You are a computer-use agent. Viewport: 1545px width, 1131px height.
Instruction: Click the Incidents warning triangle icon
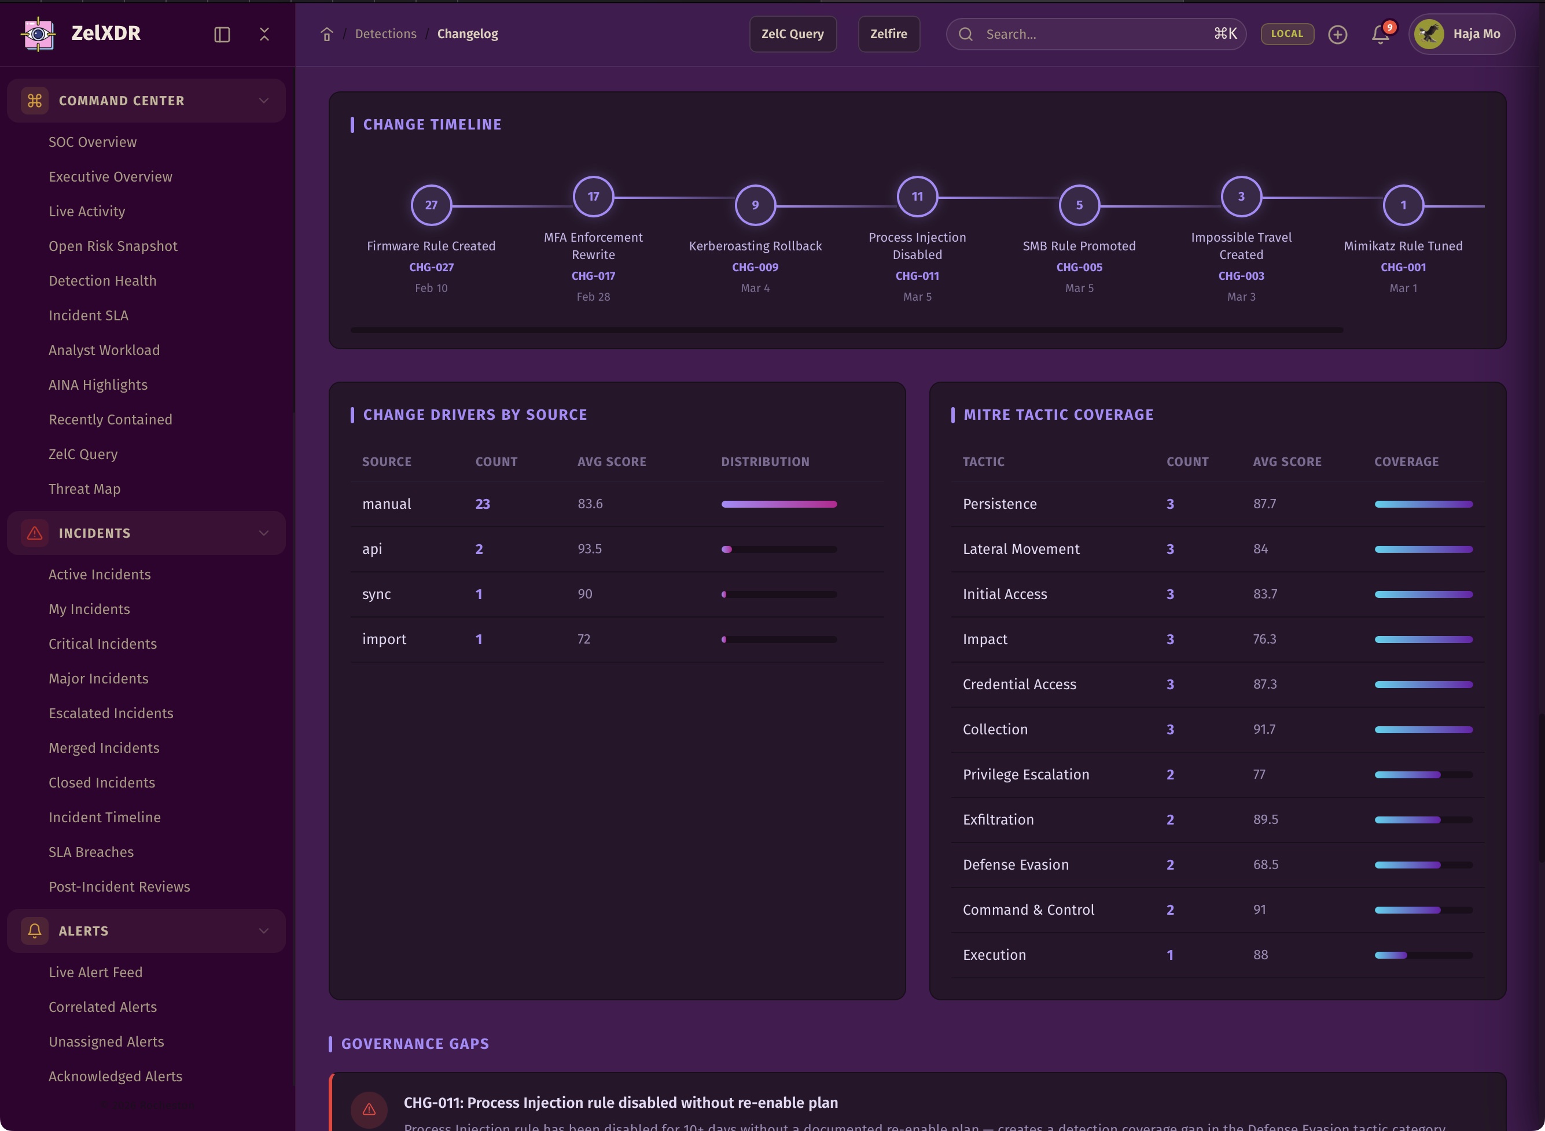click(34, 533)
